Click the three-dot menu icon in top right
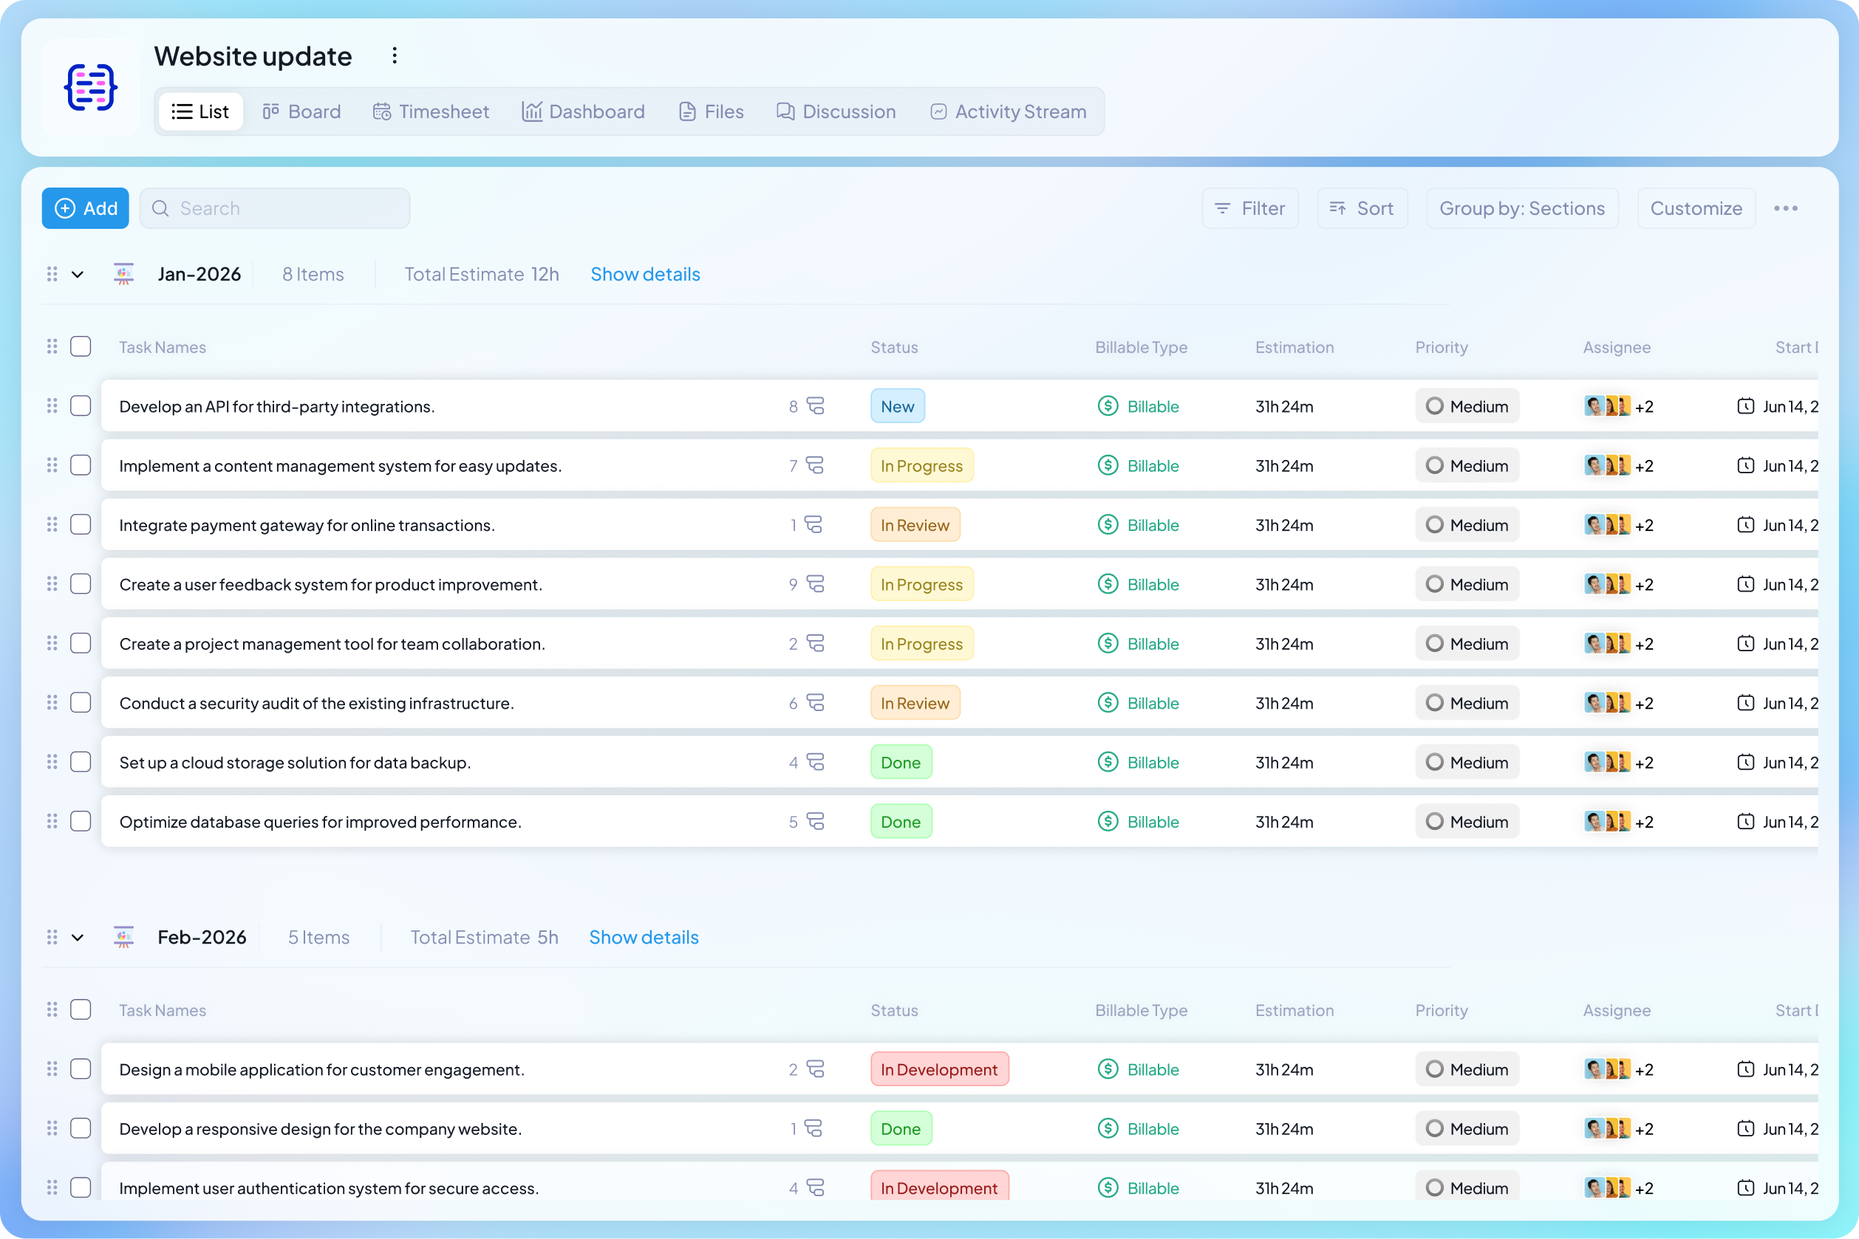Viewport: 1859px width, 1239px height. 1787,207
